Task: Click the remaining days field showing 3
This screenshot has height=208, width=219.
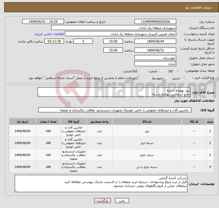Action: (x=83, y=41)
